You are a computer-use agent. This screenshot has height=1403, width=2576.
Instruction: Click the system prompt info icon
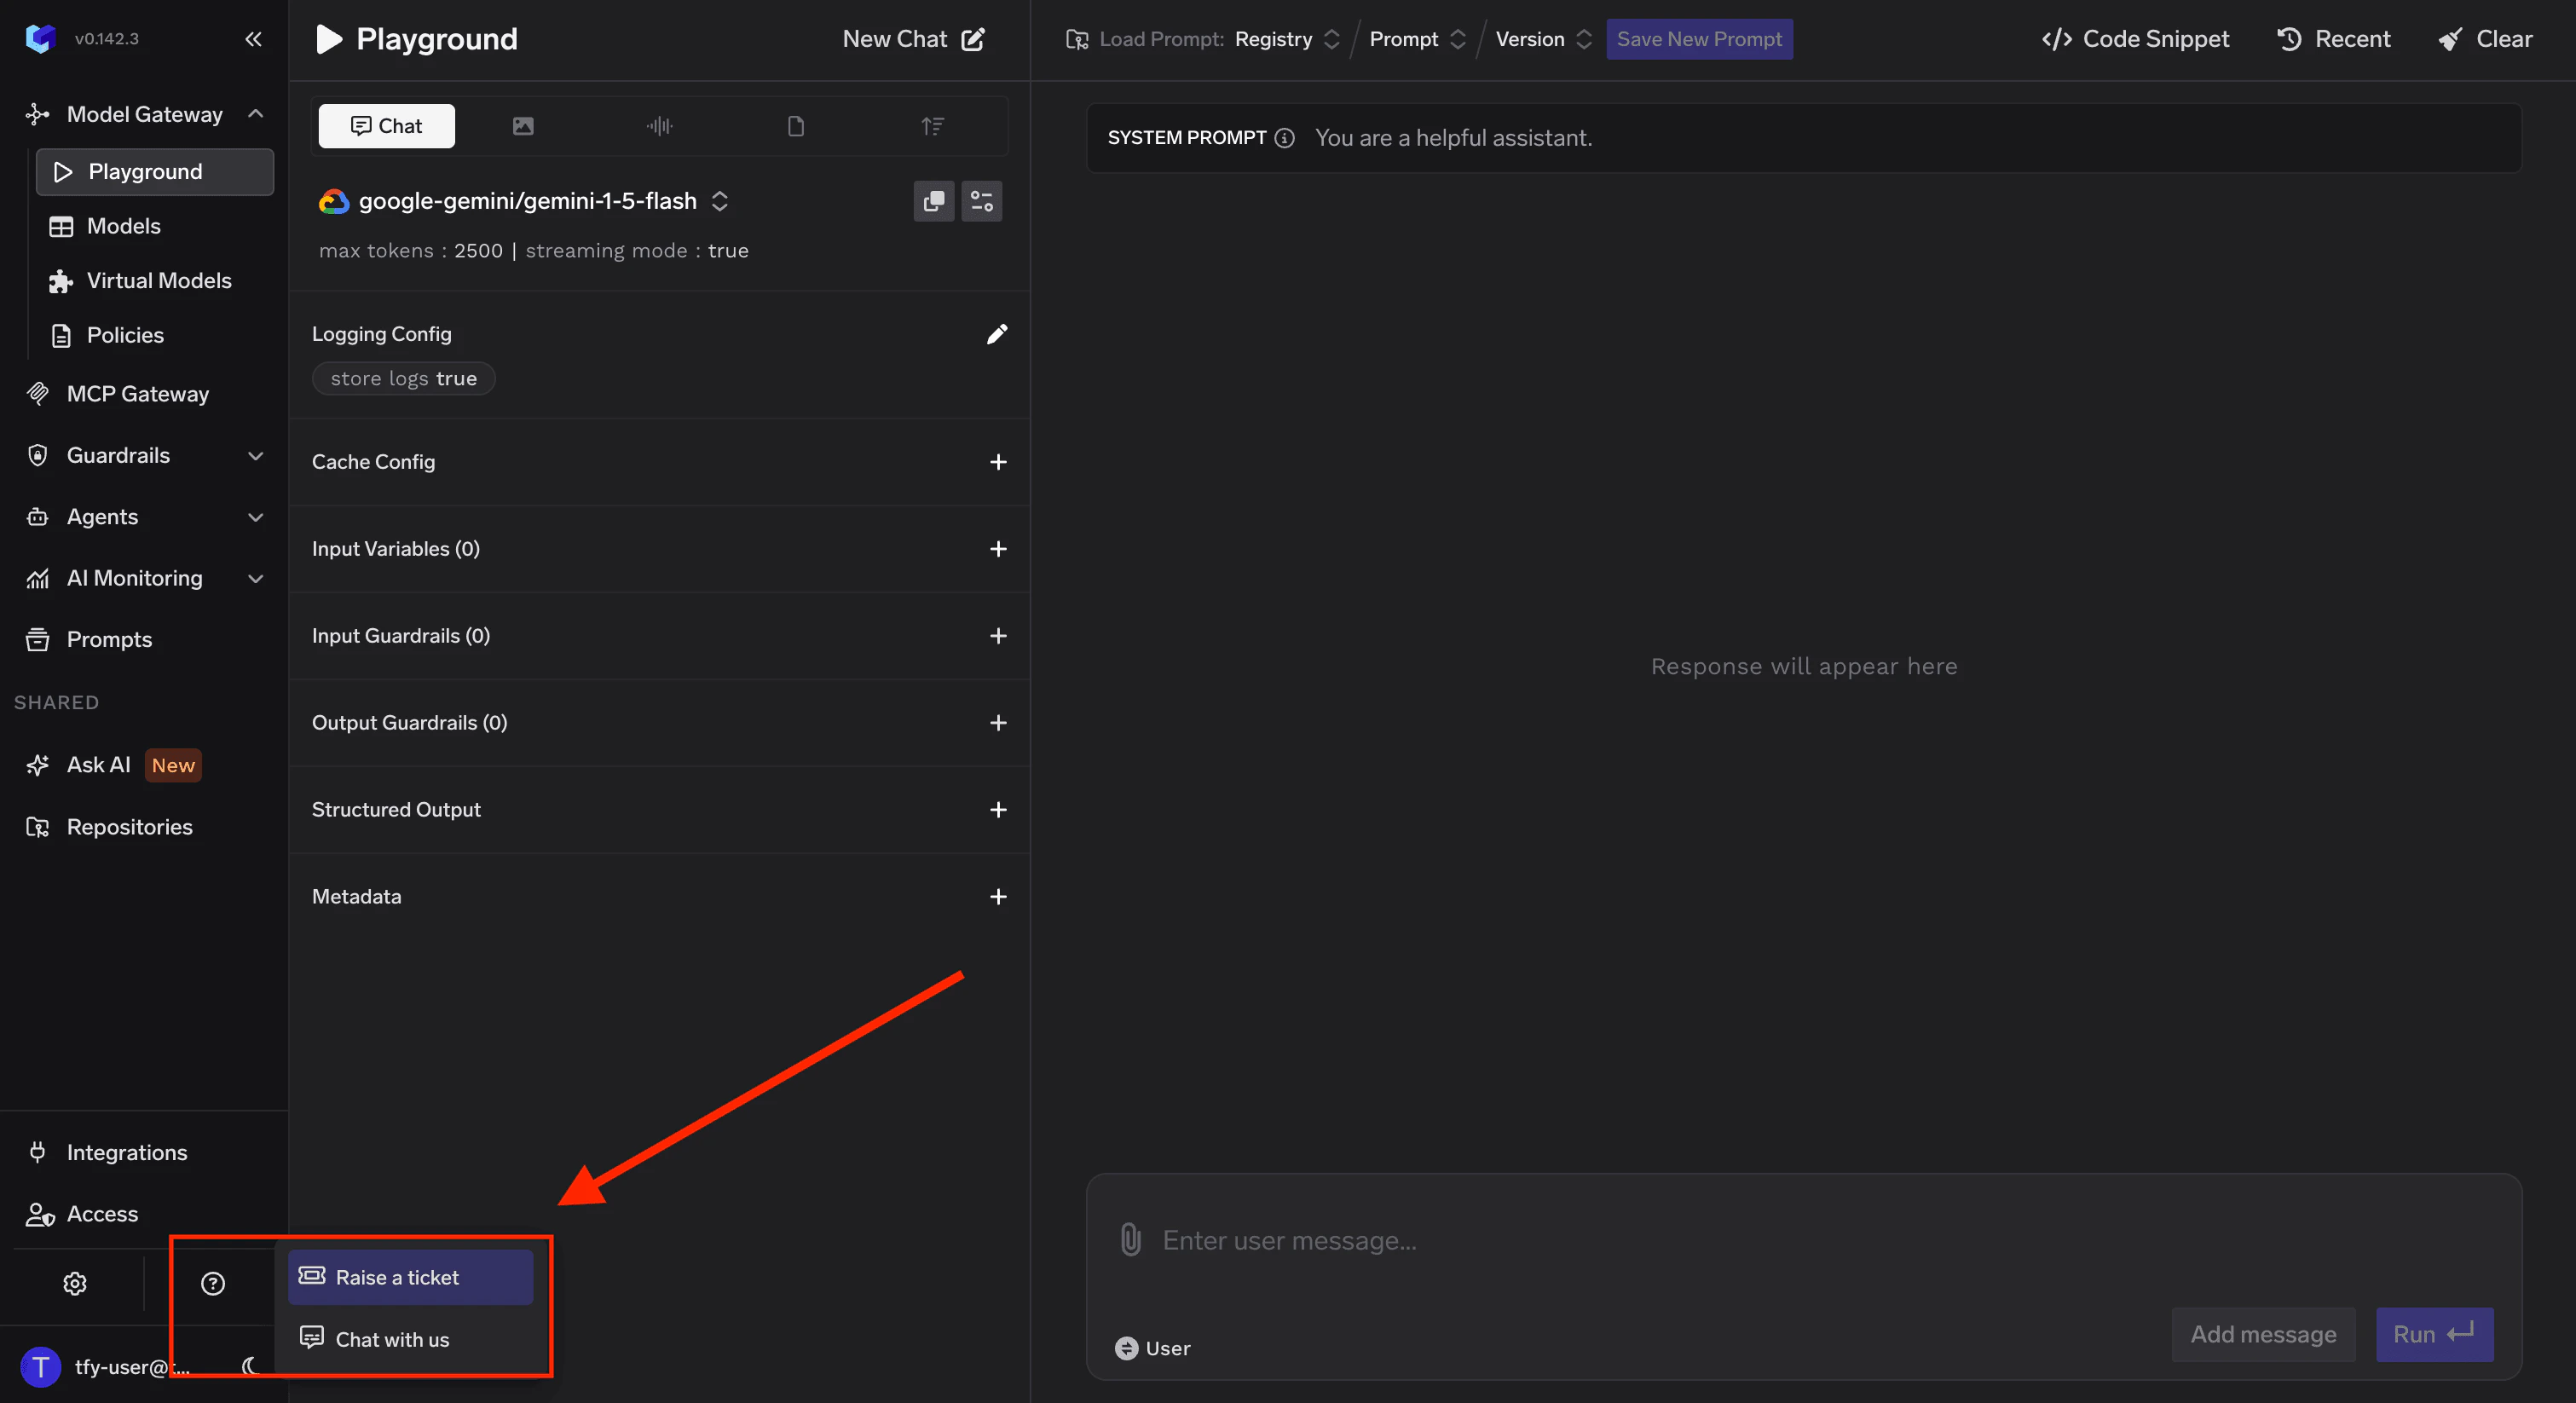coord(1285,138)
